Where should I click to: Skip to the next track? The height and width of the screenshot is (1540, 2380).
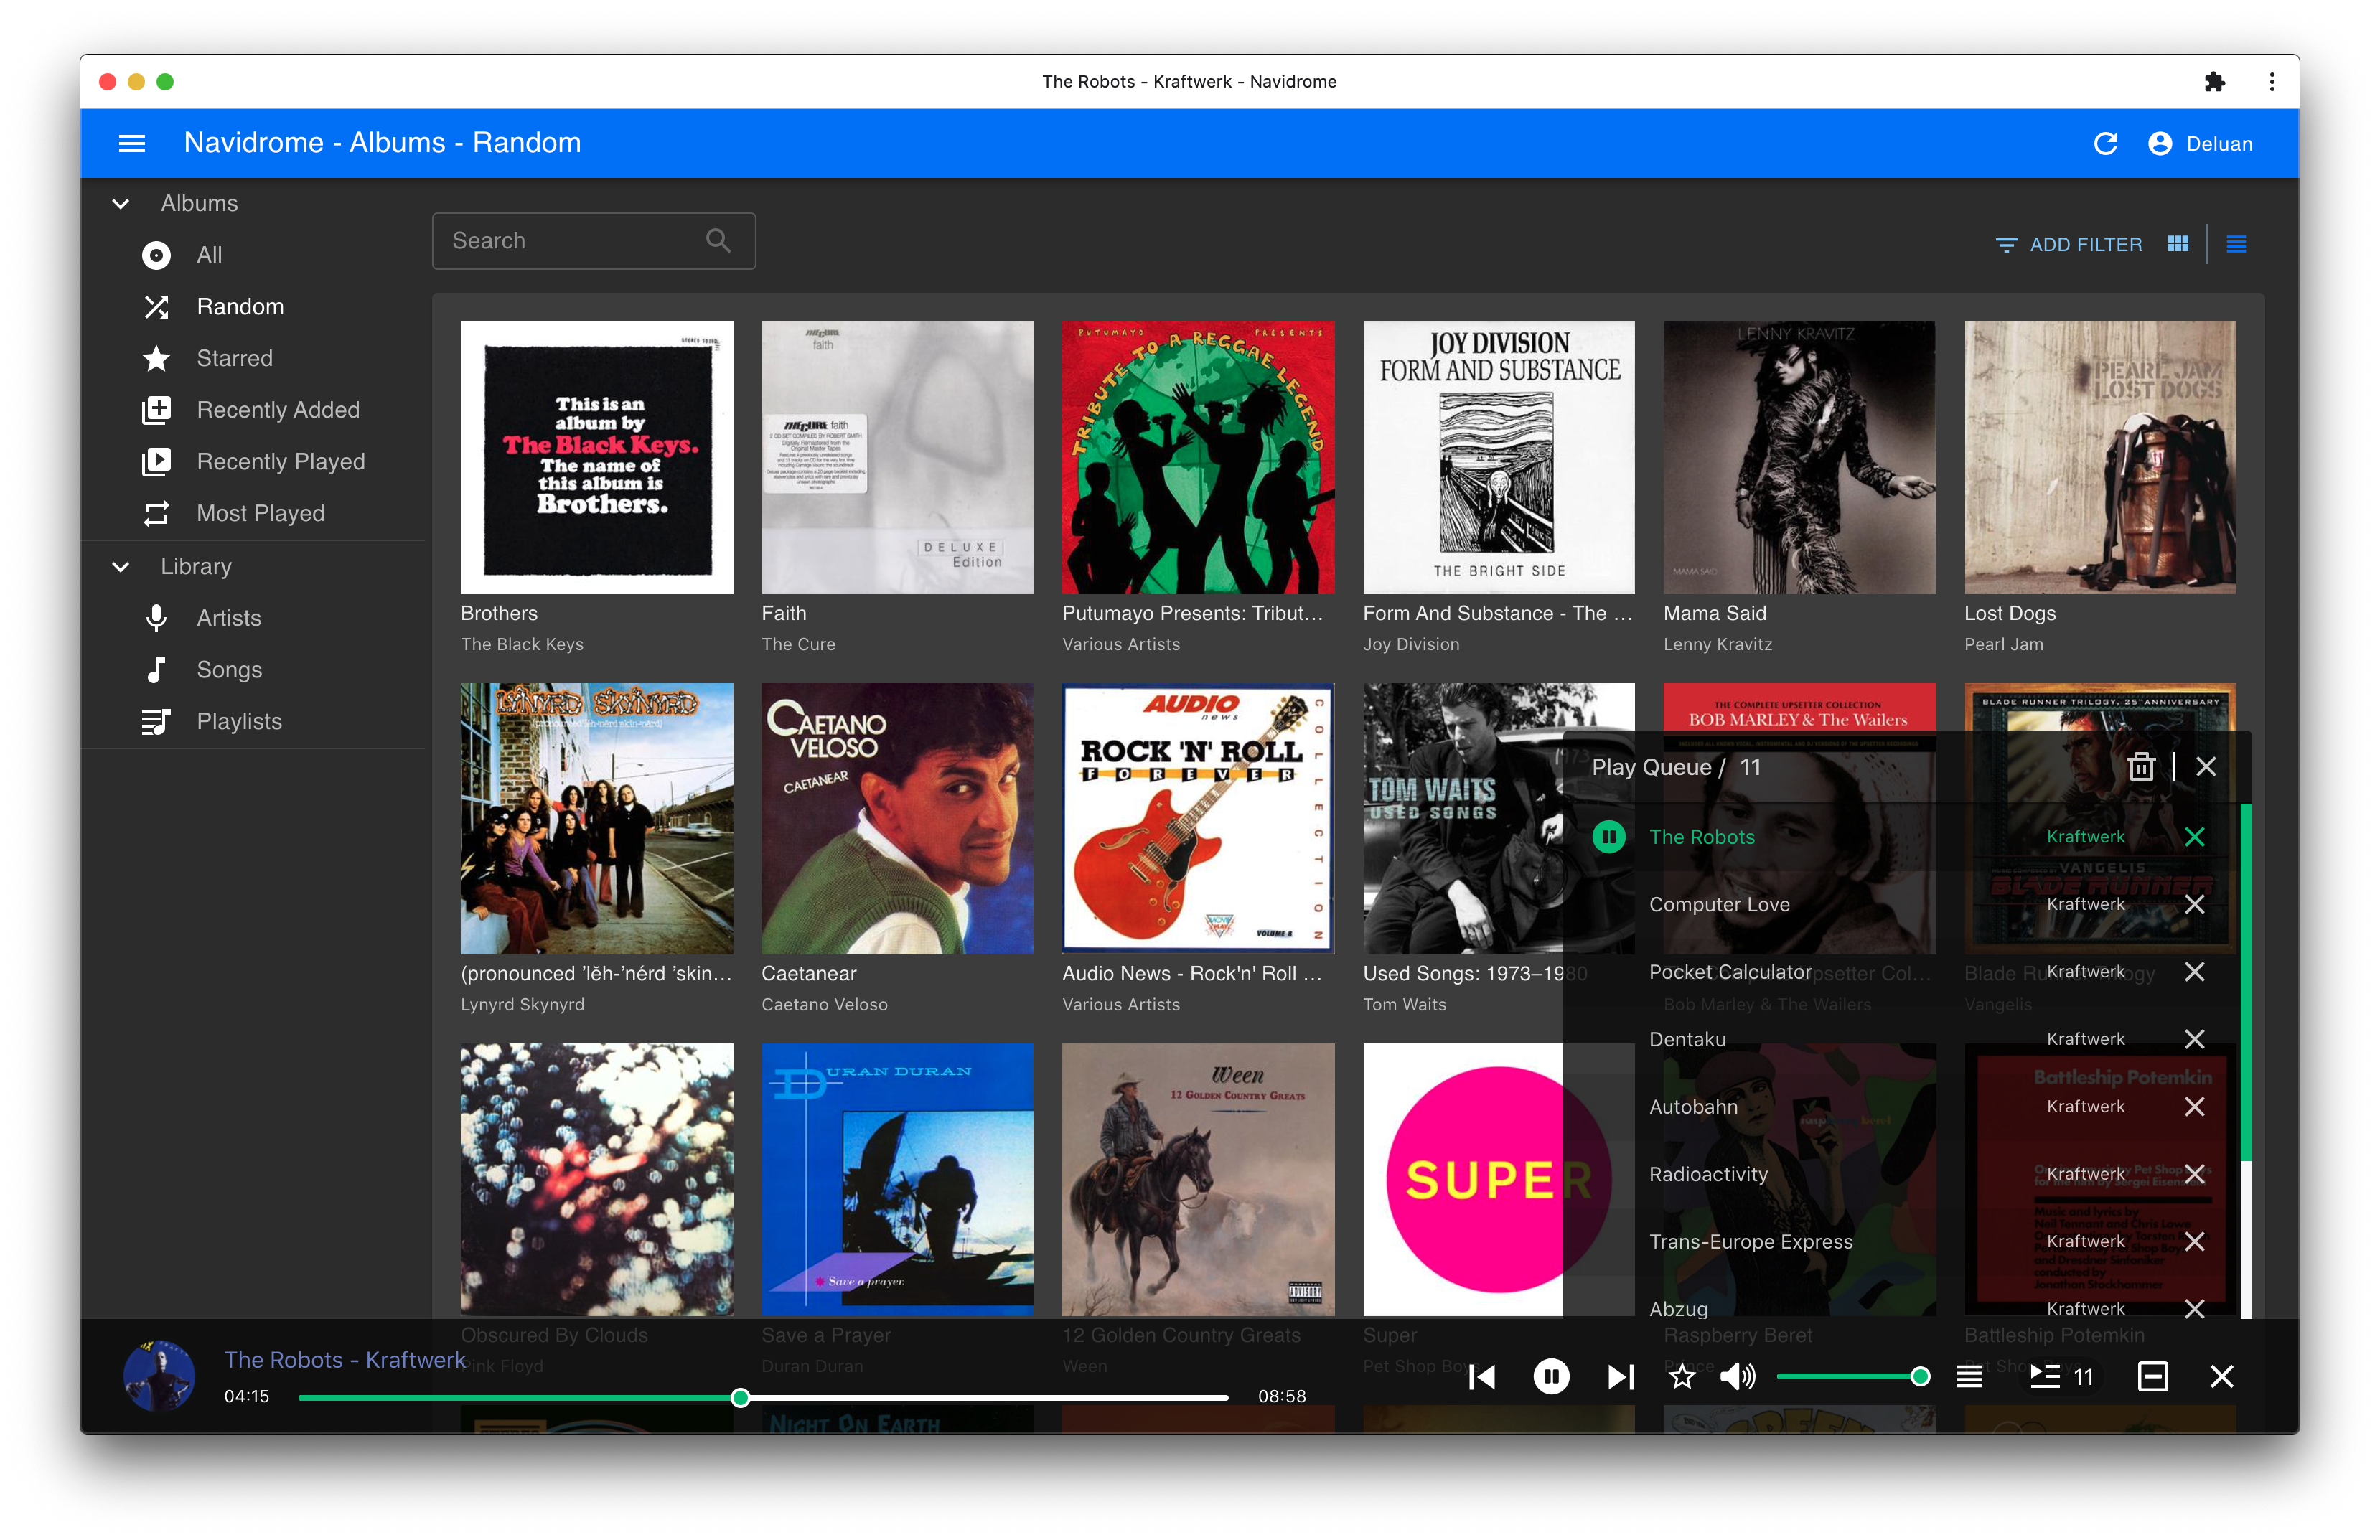(x=1620, y=1377)
